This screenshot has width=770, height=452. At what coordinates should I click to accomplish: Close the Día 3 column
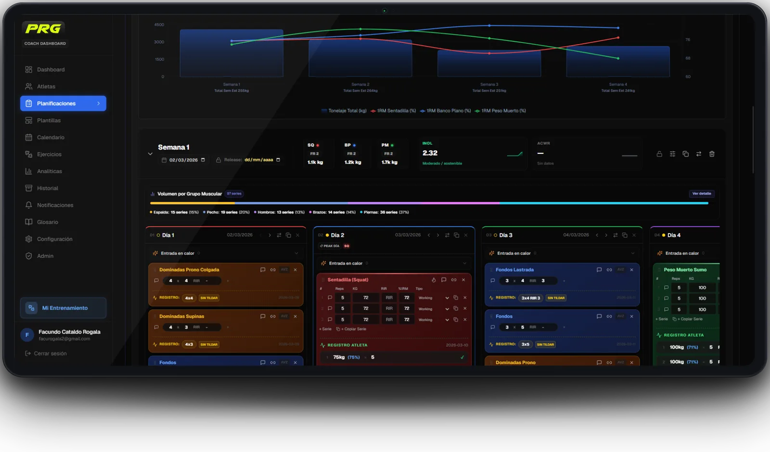point(634,235)
